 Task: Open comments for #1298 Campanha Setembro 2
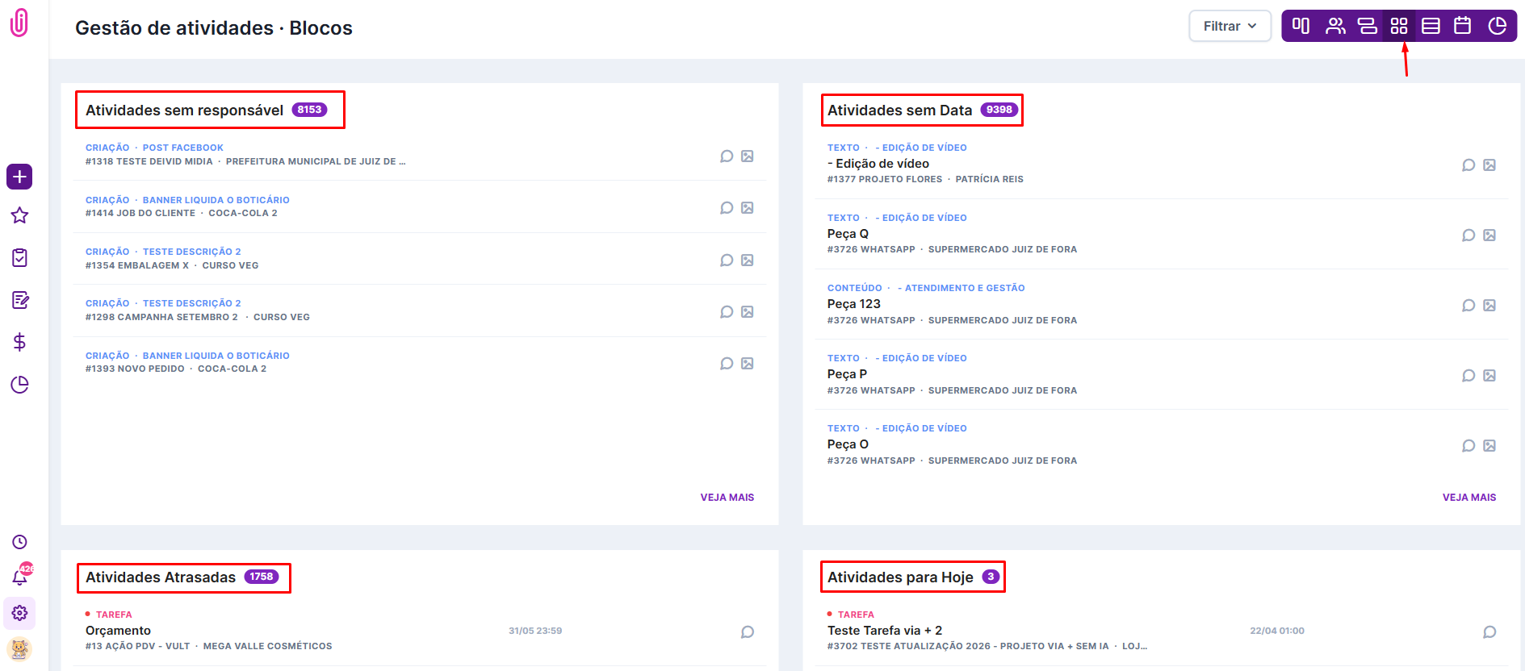(727, 311)
